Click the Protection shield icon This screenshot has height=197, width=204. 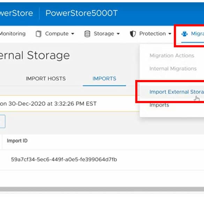133,34
